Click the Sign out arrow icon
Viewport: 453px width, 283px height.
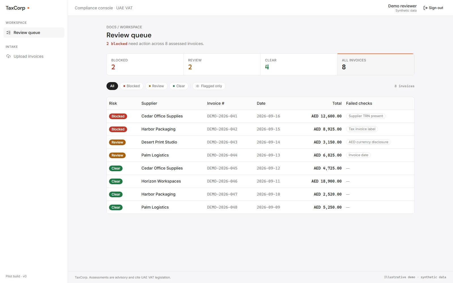[x=425, y=8]
